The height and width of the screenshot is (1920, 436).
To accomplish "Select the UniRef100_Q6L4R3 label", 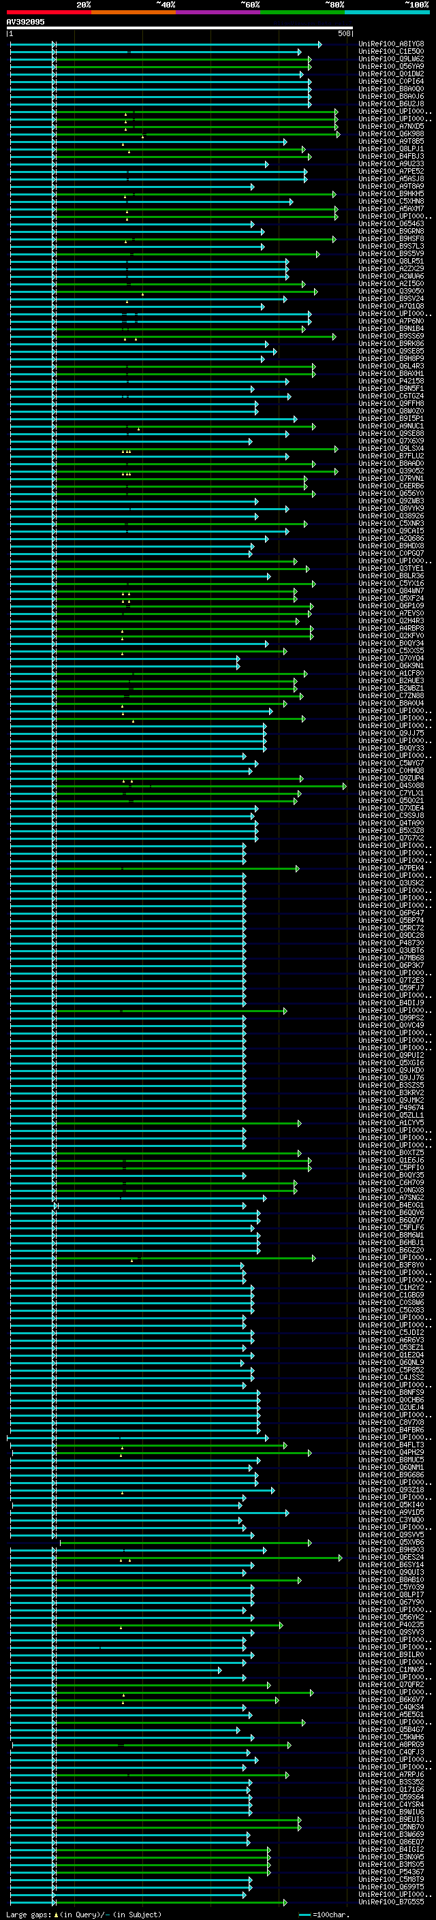I will (391, 366).
